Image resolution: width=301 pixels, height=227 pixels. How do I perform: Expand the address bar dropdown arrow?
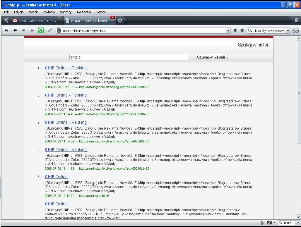tap(228, 31)
